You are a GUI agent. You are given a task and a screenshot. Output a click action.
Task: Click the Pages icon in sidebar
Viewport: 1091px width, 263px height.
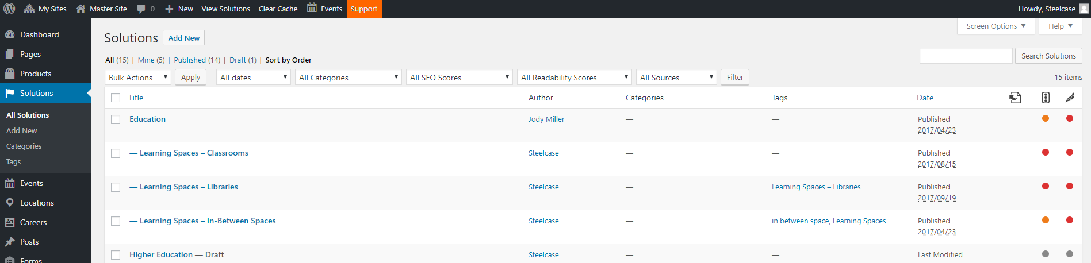click(x=10, y=54)
